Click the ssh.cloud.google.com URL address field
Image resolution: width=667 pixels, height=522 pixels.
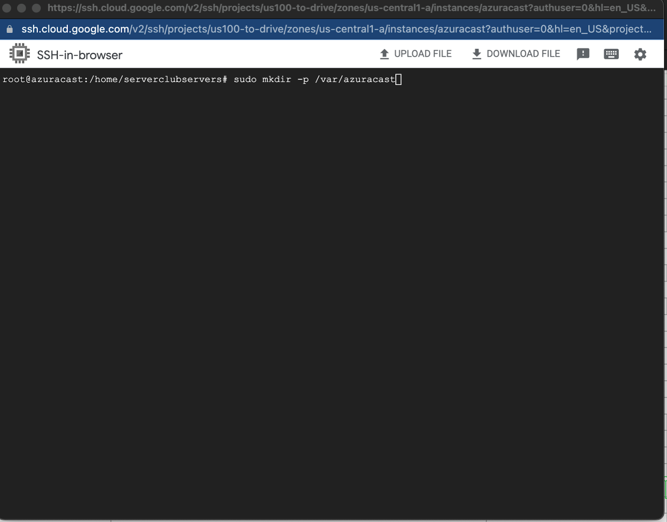pyautogui.click(x=336, y=29)
